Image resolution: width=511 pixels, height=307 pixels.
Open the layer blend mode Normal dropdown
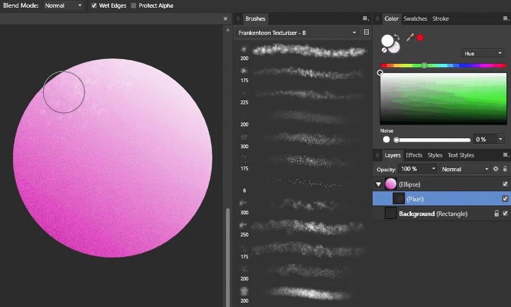point(465,169)
